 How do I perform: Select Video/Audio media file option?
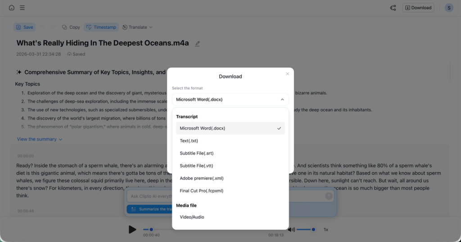pyautogui.click(x=230, y=217)
